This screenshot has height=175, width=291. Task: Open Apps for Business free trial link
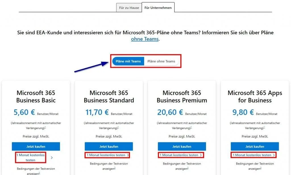click(x=252, y=155)
